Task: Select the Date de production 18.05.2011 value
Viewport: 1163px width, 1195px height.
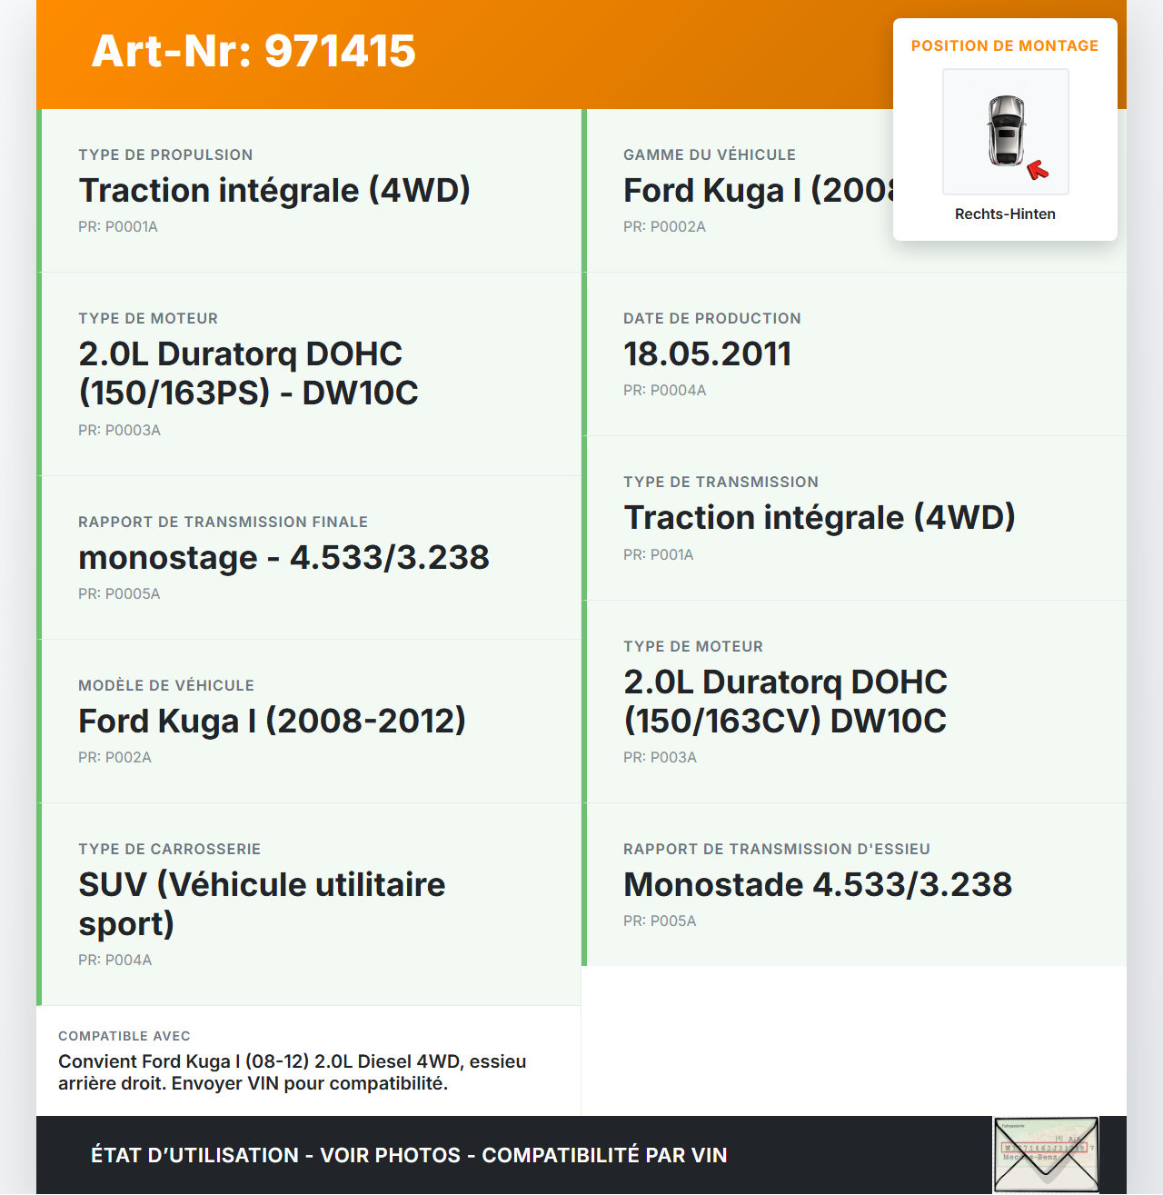Action: 707,354
